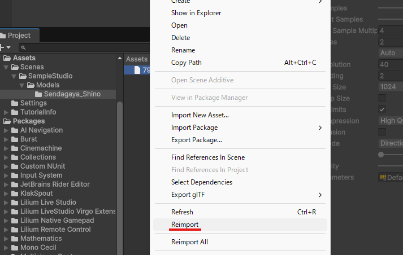Click Reimport in the context menu
Screen dimensions: 403x255
[240, 225]
